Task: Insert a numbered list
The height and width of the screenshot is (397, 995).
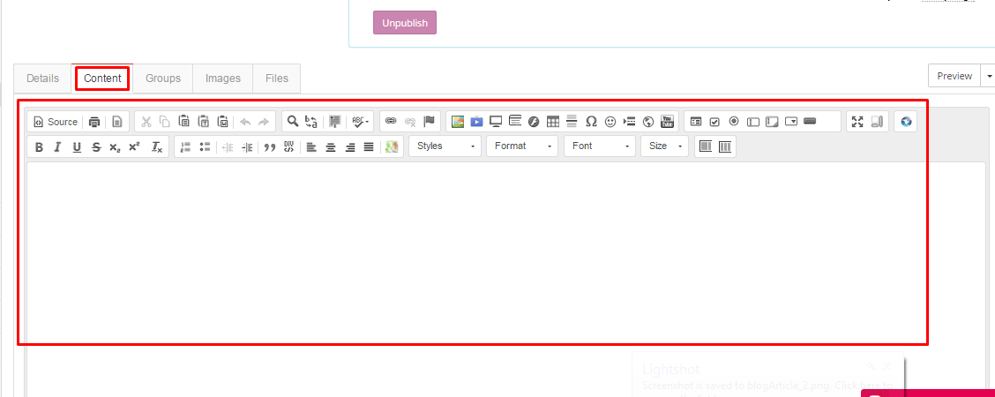Action: pyautogui.click(x=185, y=146)
